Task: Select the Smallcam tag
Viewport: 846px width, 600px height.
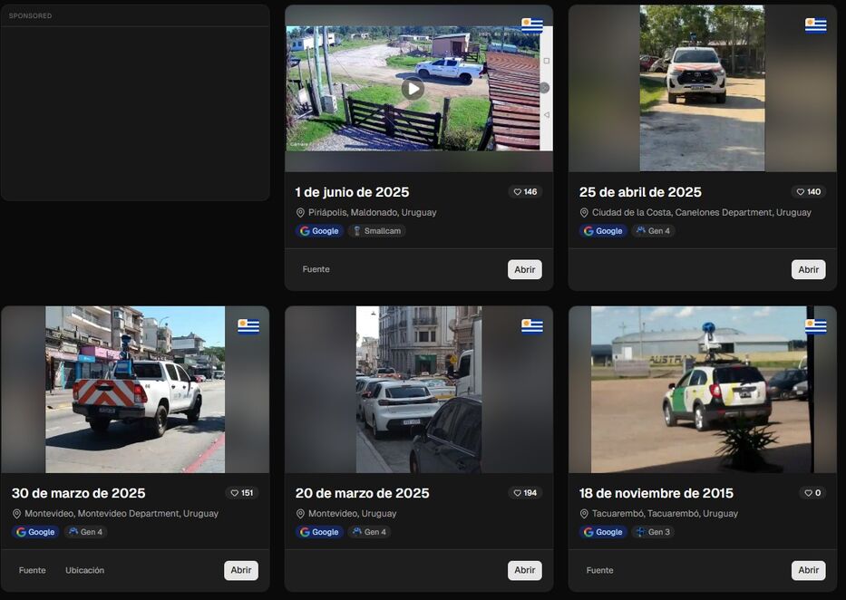Action: (x=376, y=231)
